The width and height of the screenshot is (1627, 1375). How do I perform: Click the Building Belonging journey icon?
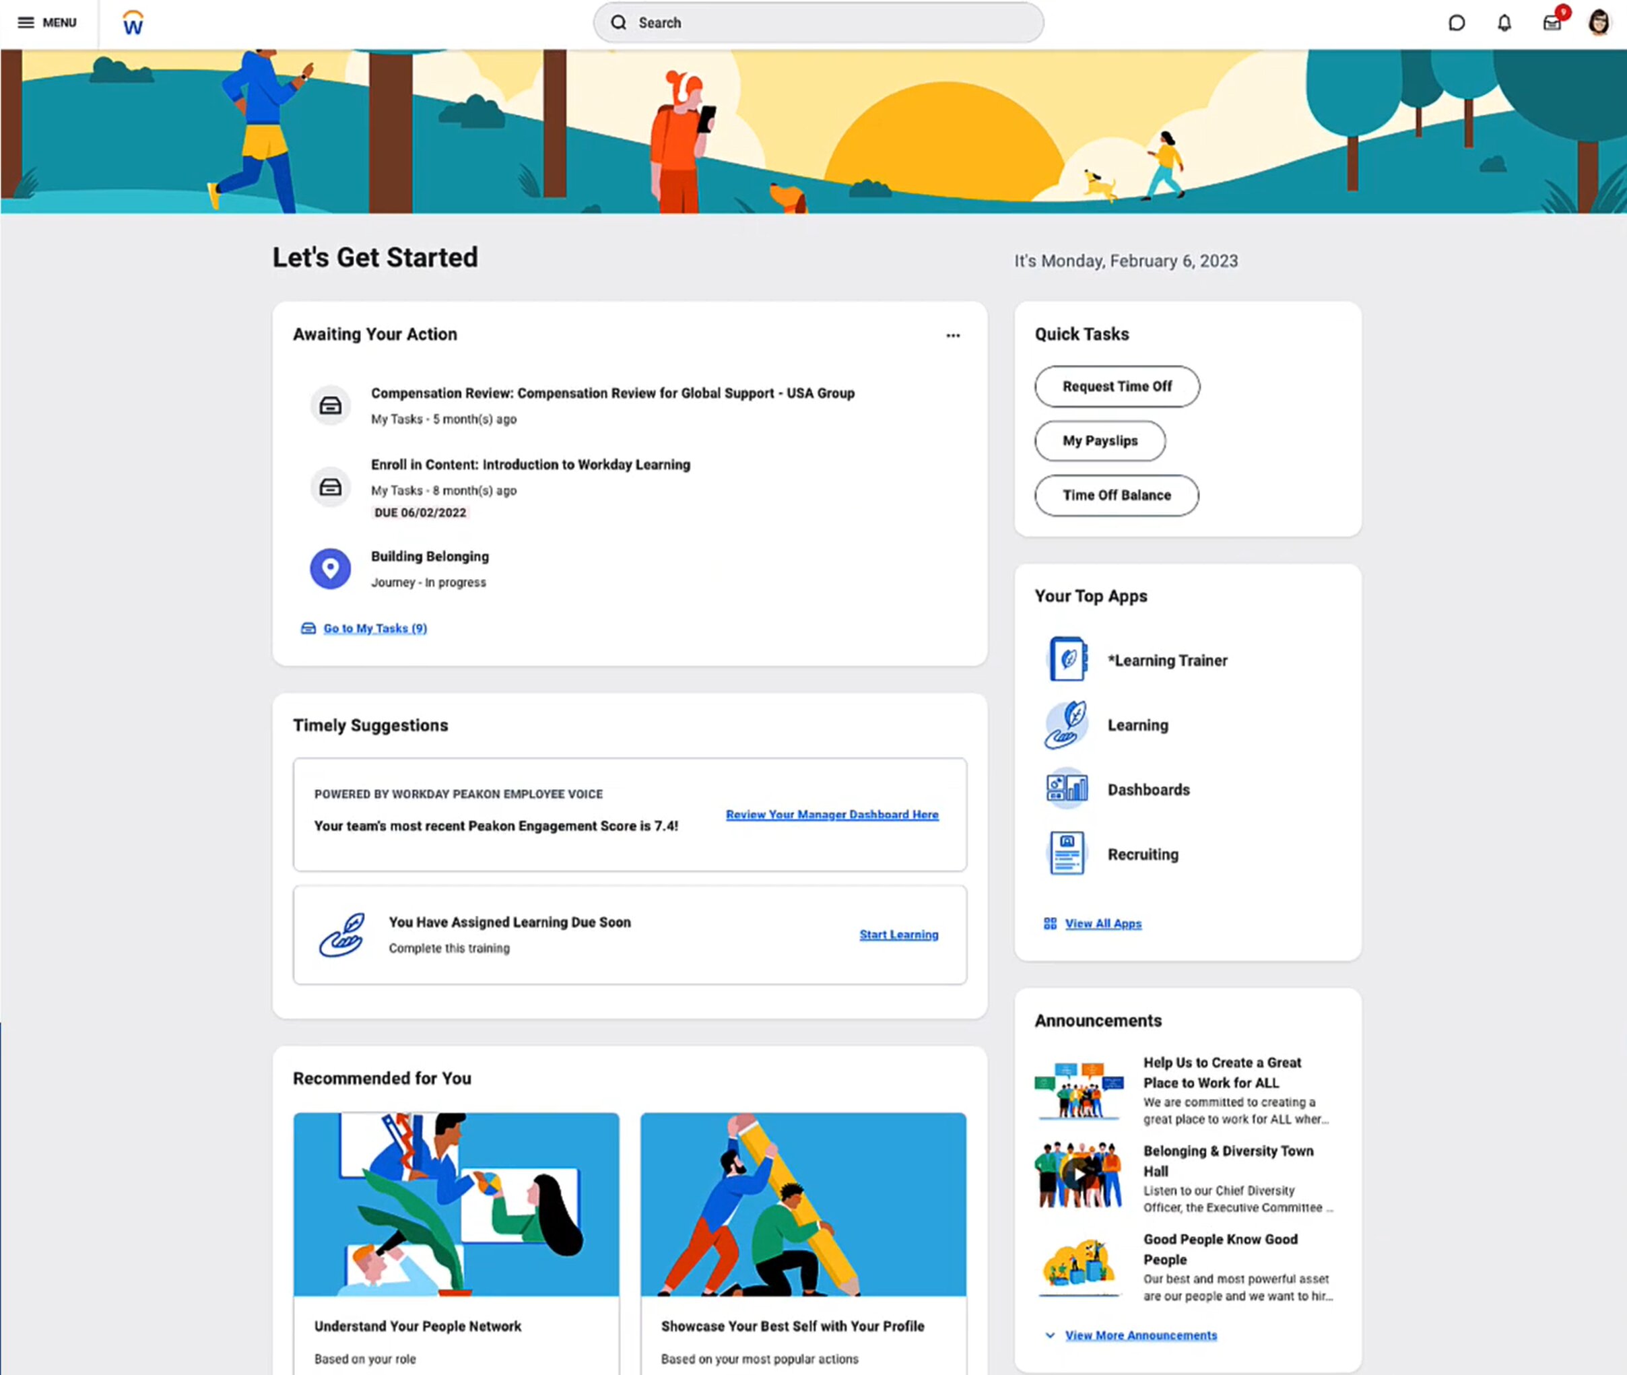[331, 568]
